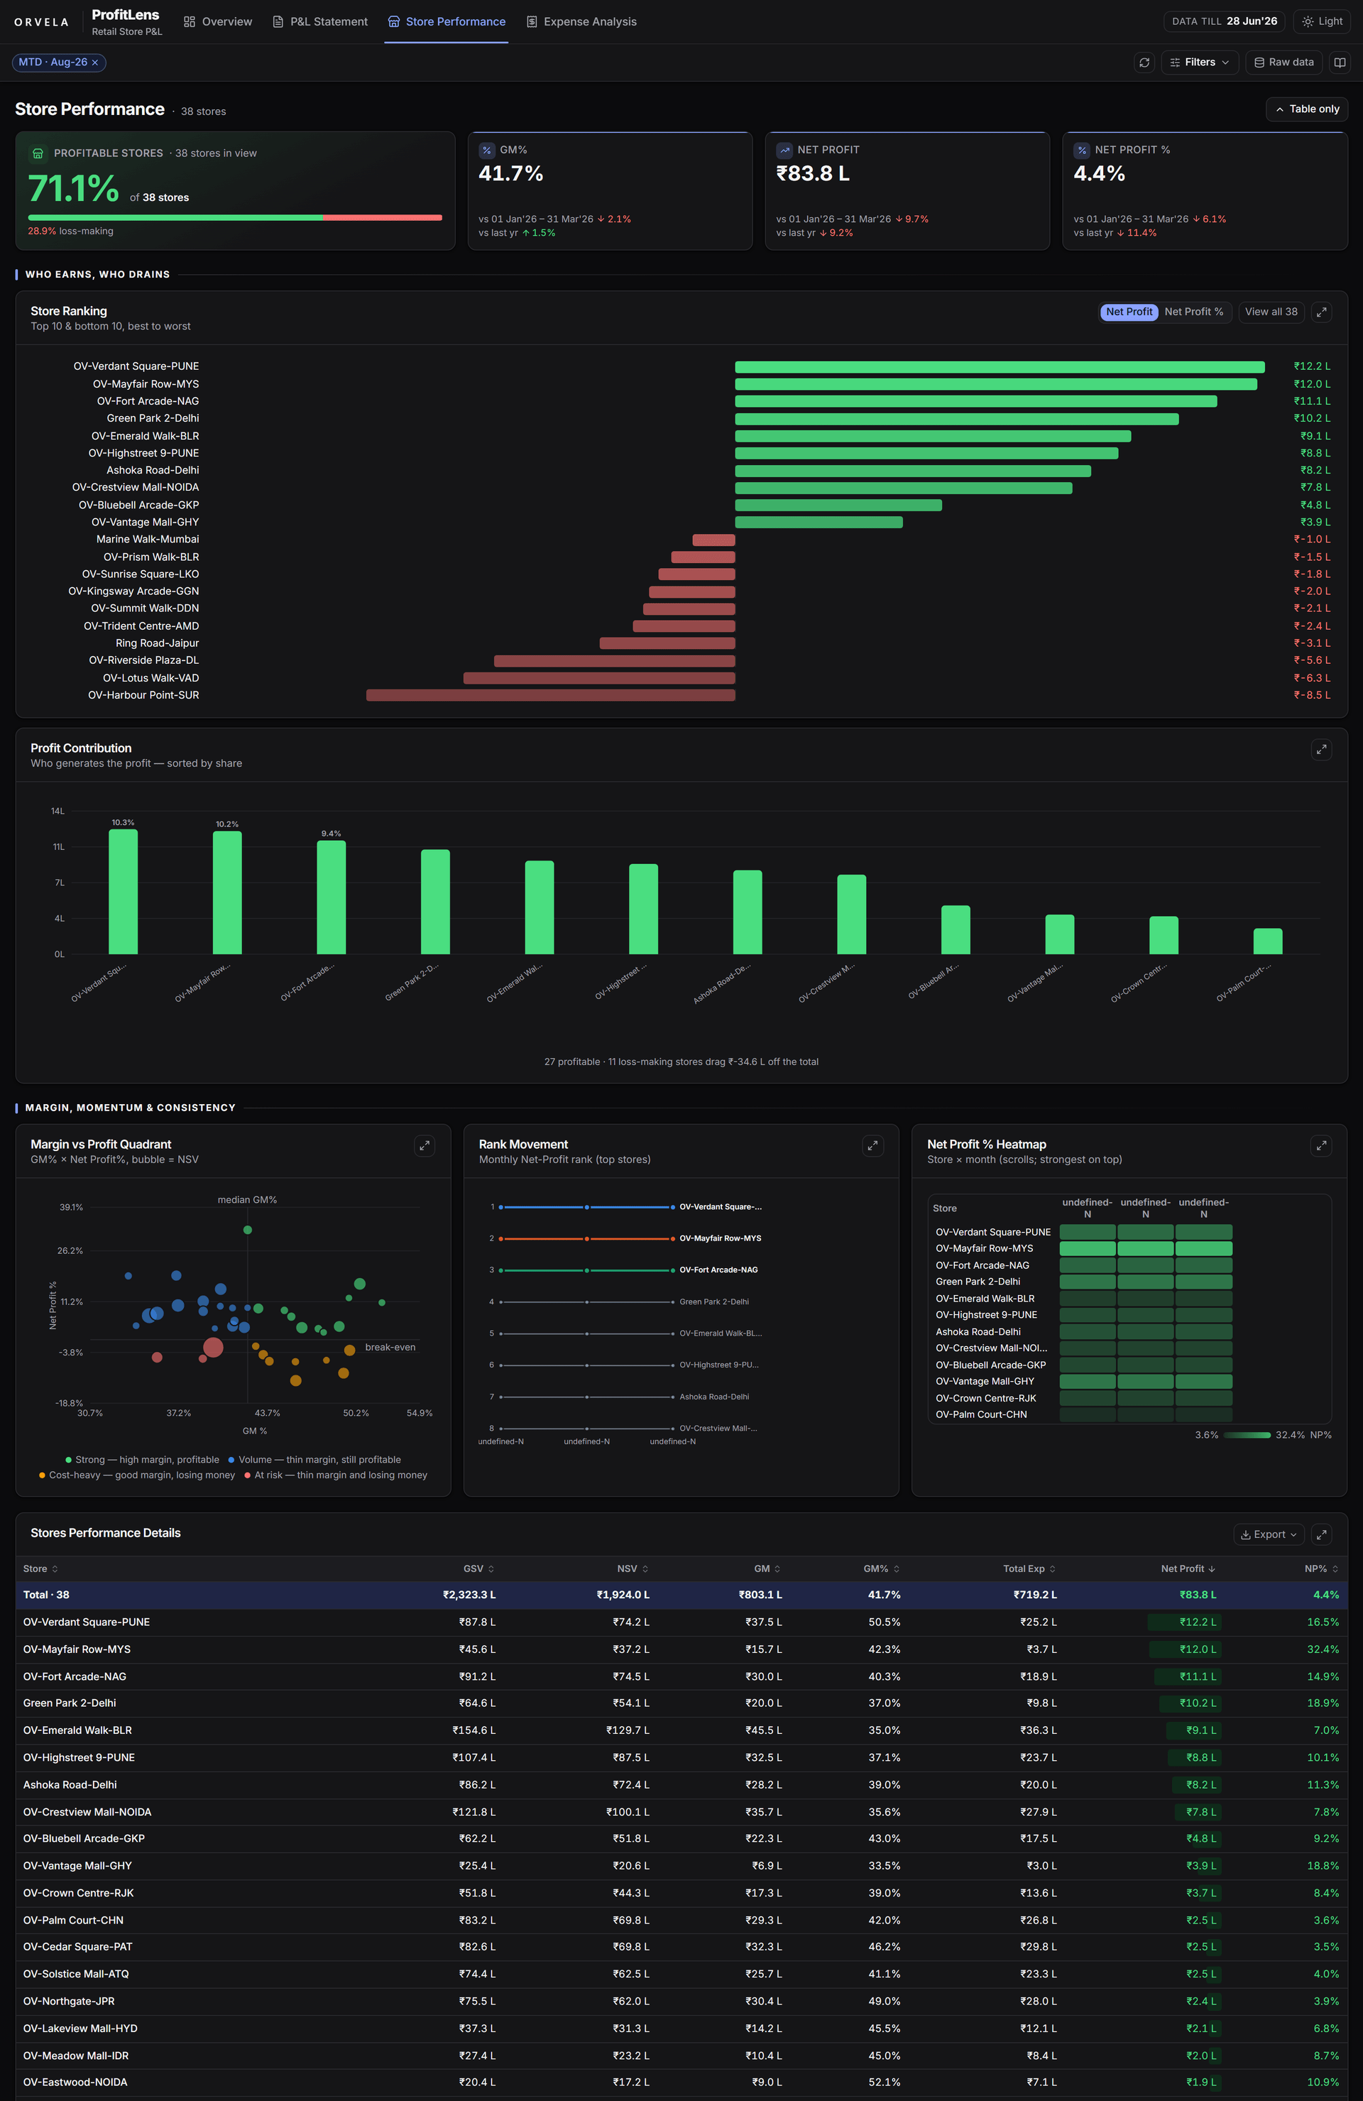This screenshot has width=1363, height=2101.
Task: Sort the table by Total Exp column
Action: click(1052, 1568)
